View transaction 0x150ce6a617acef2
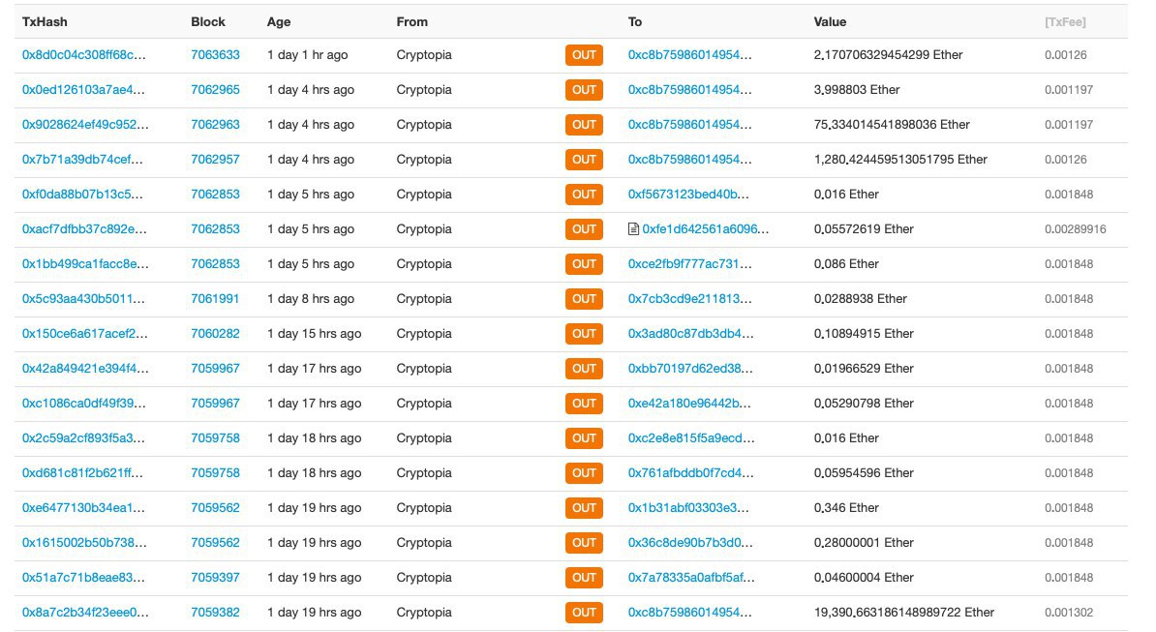This screenshot has height=632, width=1156. pyautogui.click(x=85, y=334)
